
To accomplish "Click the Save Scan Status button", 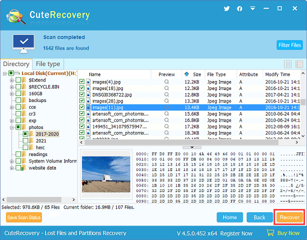I will [24, 217].
